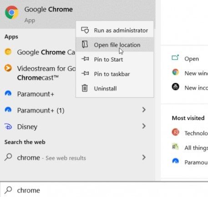Click the icon beside All things entry

tap(175, 146)
